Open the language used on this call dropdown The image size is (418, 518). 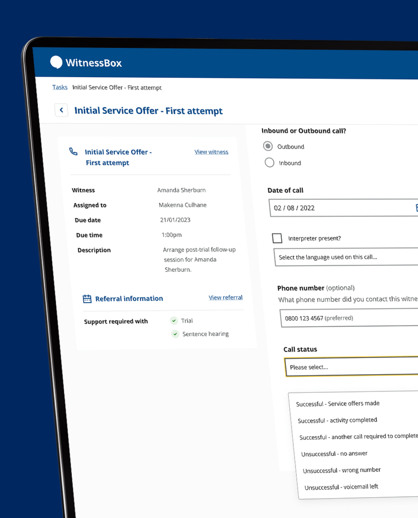pos(346,257)
